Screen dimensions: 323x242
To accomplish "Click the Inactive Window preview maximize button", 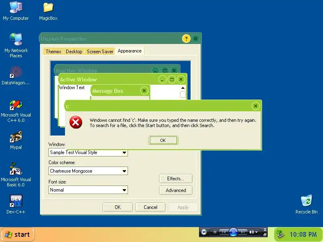I will tap(165, 70).
